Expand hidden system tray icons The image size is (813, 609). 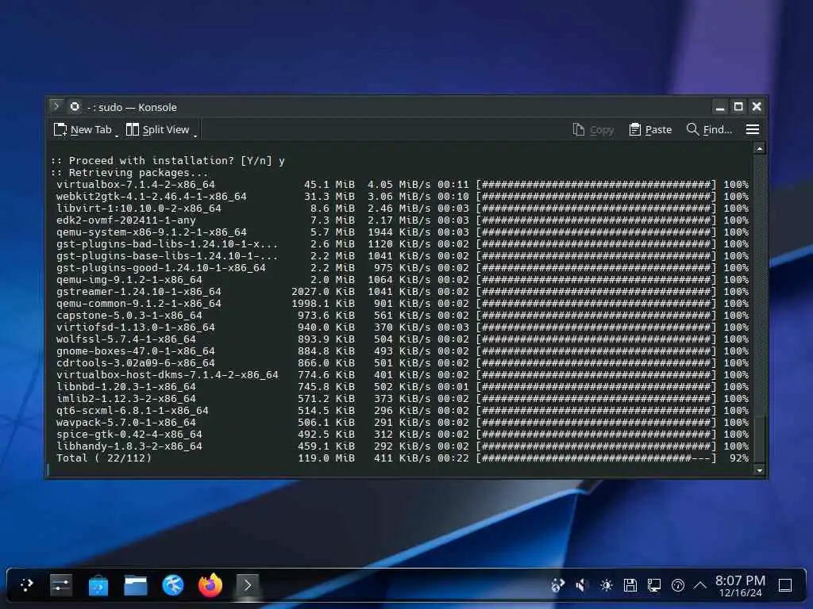[700, 585]
